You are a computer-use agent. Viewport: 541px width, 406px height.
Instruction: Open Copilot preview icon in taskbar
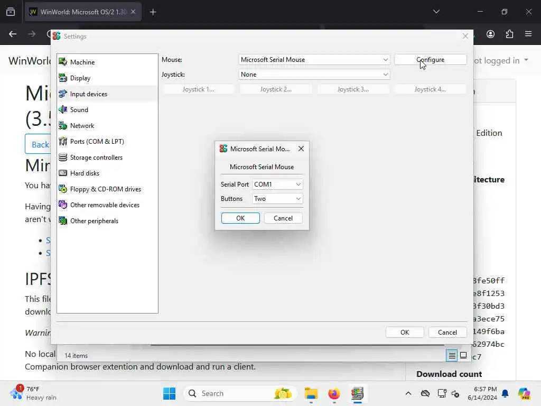point(524,393)
